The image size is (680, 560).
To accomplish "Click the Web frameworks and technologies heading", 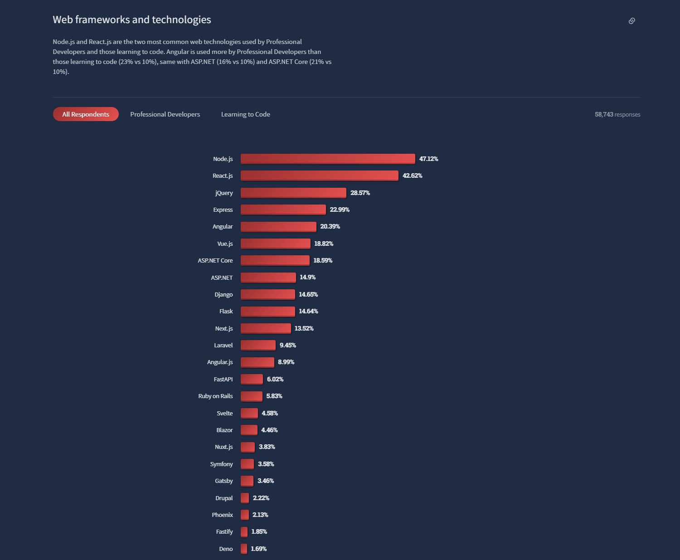I will pyautogui.click(x=132, y=19).
